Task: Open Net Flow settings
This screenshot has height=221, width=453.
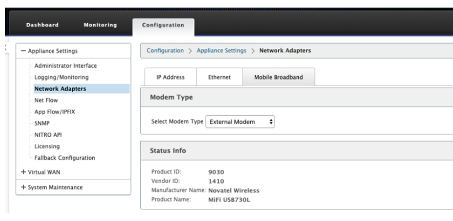Action: [x=46, y=100]
